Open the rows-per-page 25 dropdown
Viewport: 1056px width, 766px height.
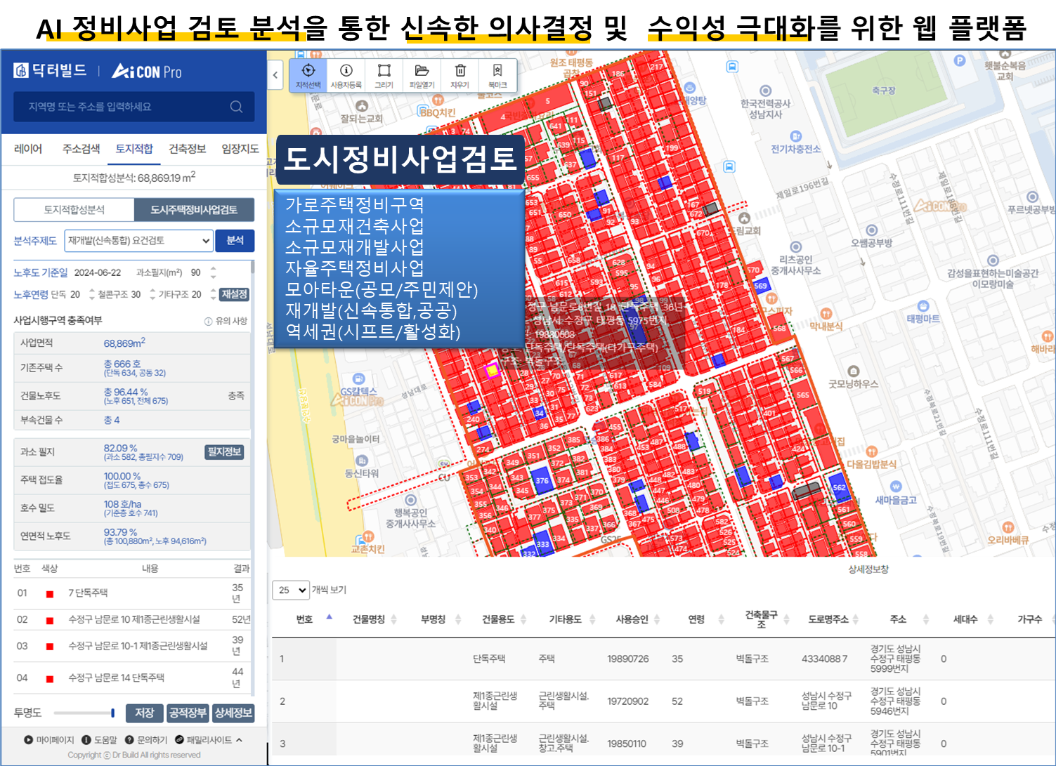click(x=291, y=590)
